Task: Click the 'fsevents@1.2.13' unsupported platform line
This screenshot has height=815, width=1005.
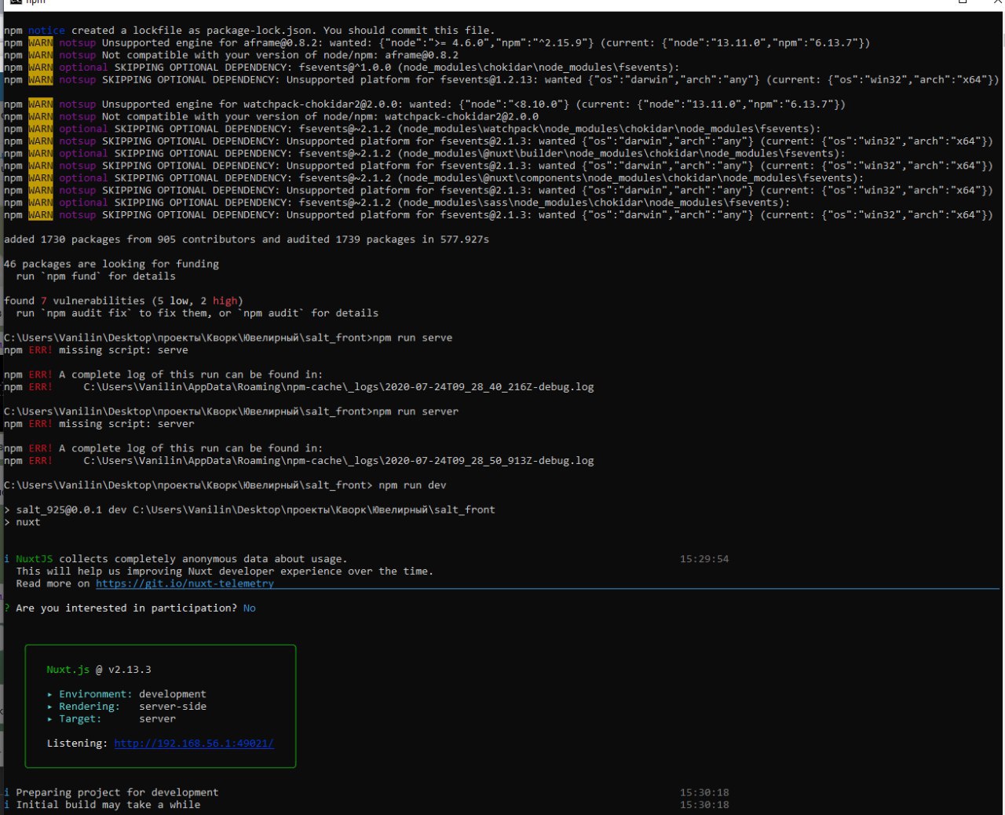Action: (501, 80)
